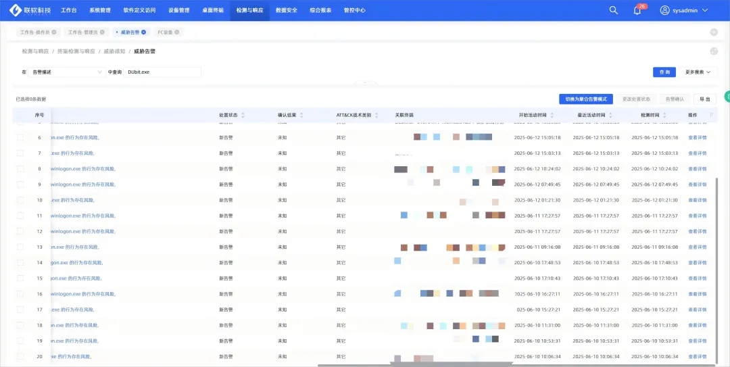730x367 pixels.
Task: Click the DUbit.exe search input field
Action: coord(162,72)
